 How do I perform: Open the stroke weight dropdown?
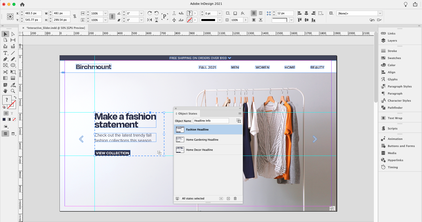220,13
